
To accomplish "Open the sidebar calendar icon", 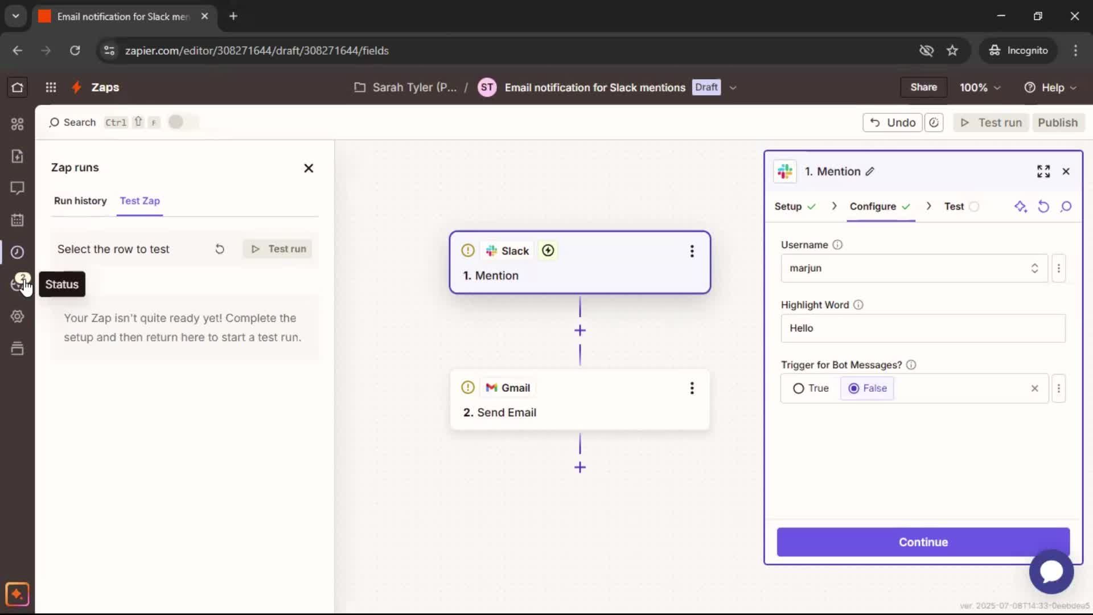I will point(17,220).
